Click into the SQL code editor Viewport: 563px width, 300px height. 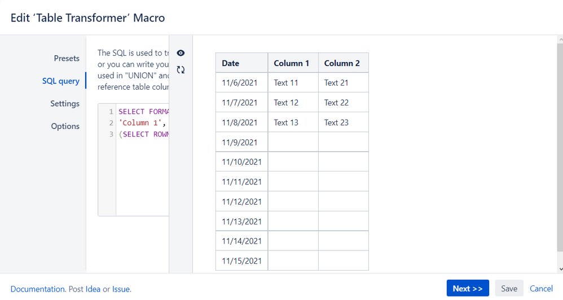pyautogui.click(x=142, y=169)
